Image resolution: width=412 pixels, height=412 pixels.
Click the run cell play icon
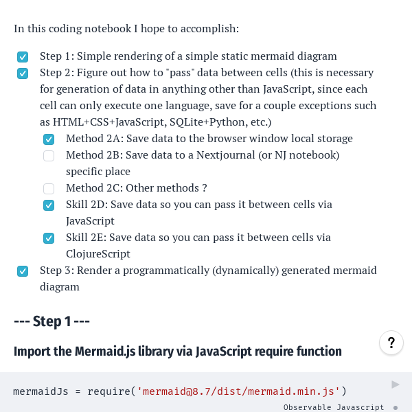click(395, 385)
